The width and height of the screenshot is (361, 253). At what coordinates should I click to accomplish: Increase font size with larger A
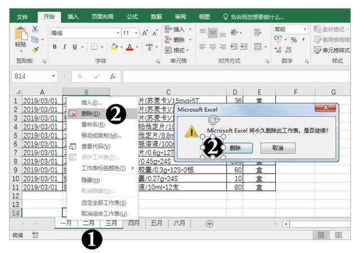coord(145,33)
